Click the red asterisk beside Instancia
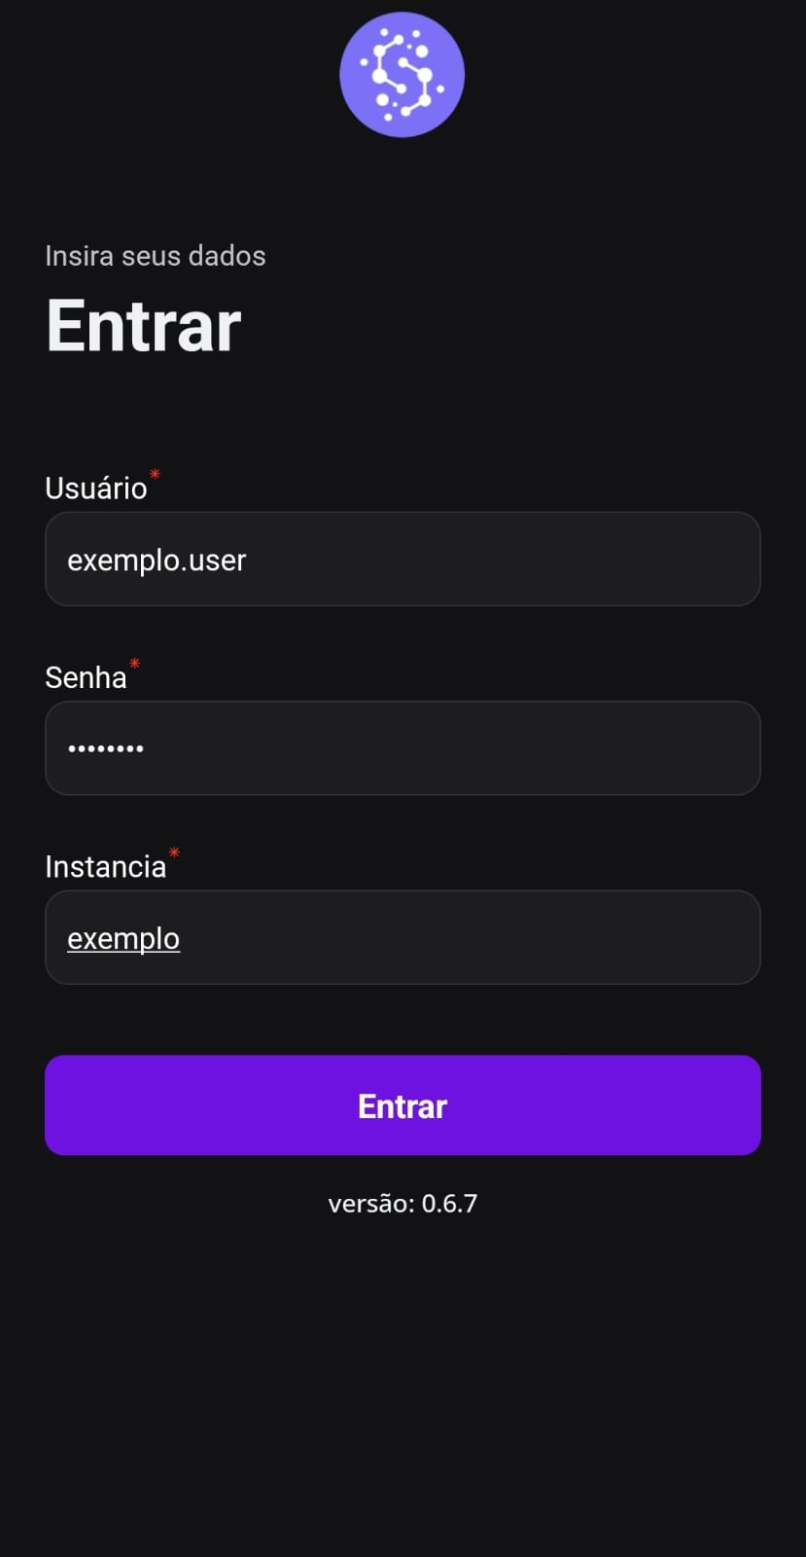806x1557 pixels. point(174,852)
